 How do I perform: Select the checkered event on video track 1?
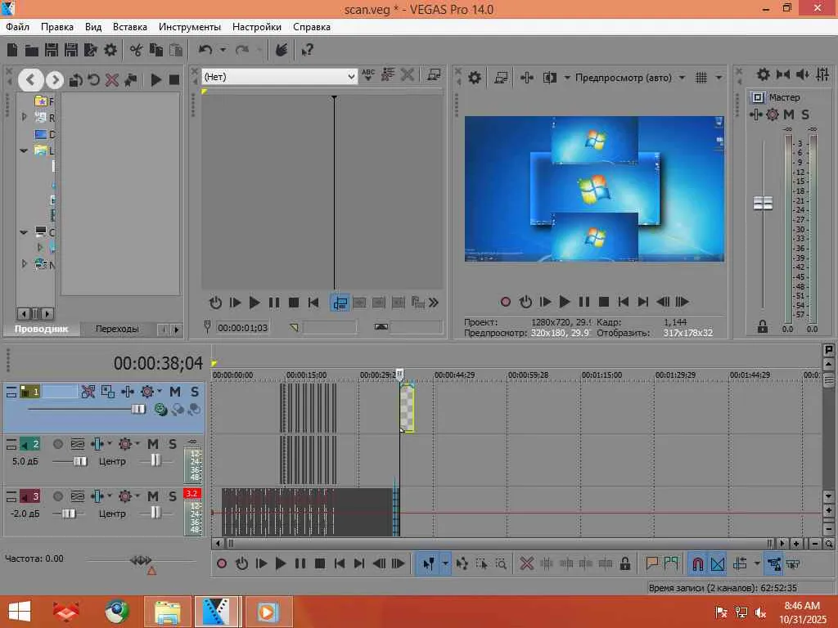(x=407, y=408)
